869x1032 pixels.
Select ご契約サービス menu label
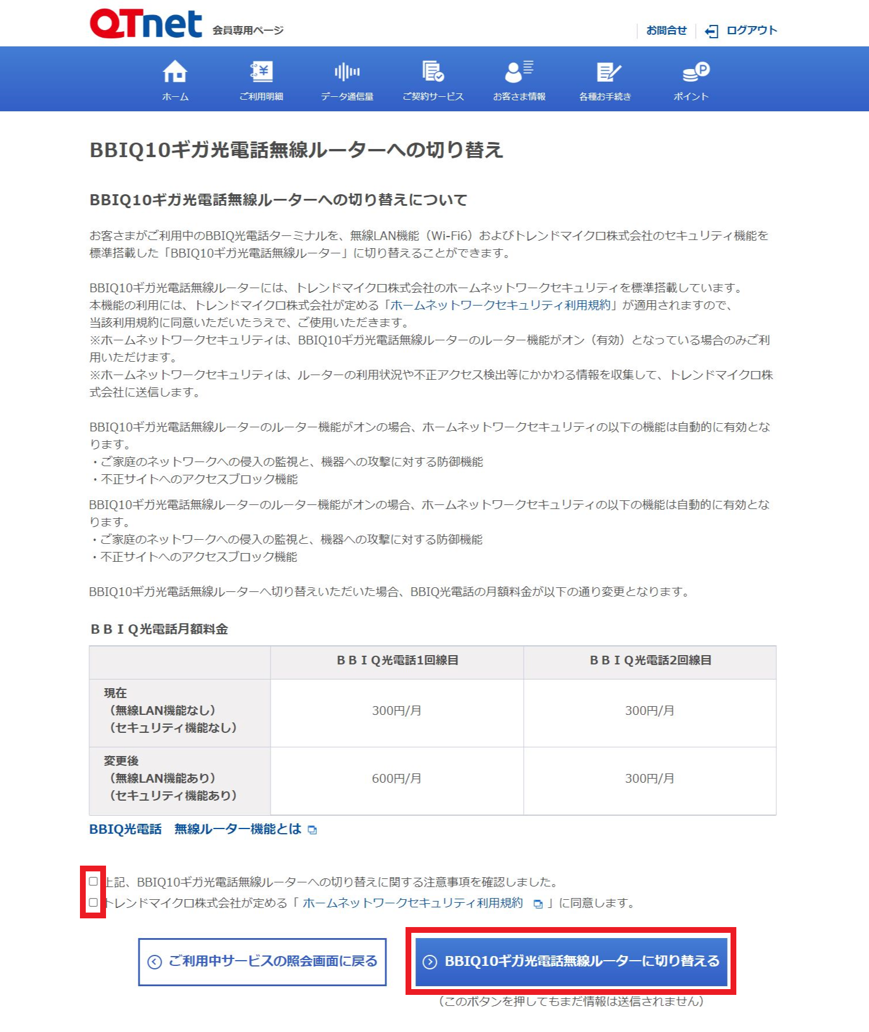(433, 97)
